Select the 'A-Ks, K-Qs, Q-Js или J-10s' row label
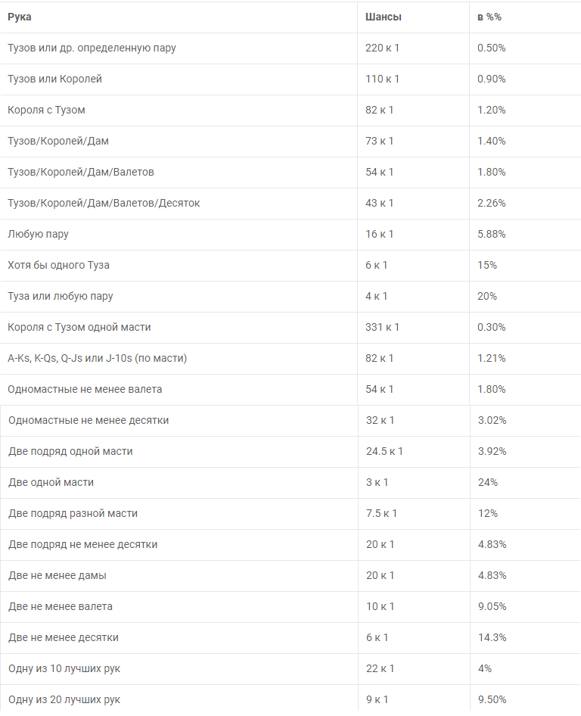 point(97,358)
